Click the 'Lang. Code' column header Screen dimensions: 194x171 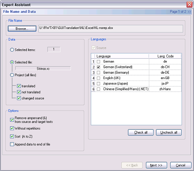165,56
